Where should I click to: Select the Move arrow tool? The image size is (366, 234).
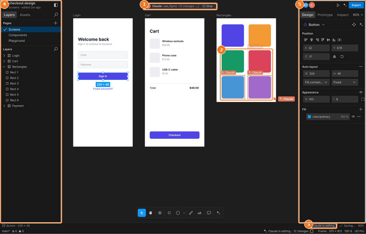click(x=142, y=213)
